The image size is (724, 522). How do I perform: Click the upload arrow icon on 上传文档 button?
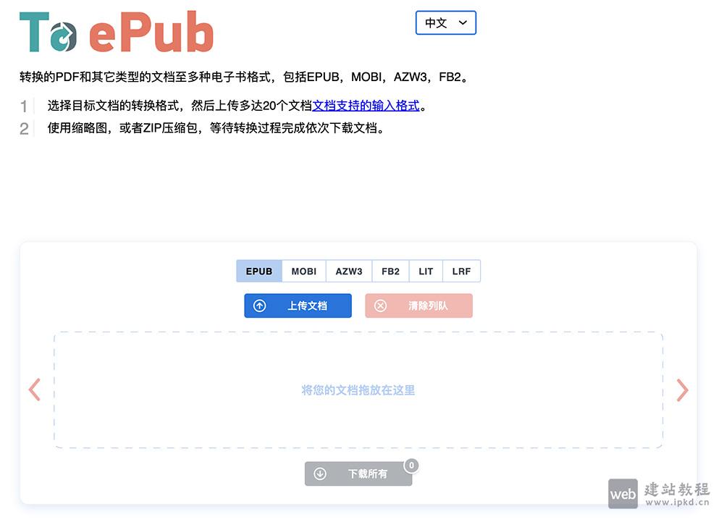pos(260,306)
